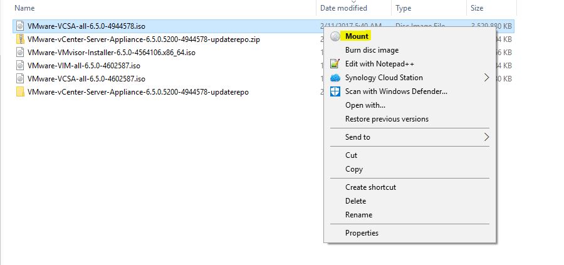
Task: Open the Send to entry
Action: point(358,137)
